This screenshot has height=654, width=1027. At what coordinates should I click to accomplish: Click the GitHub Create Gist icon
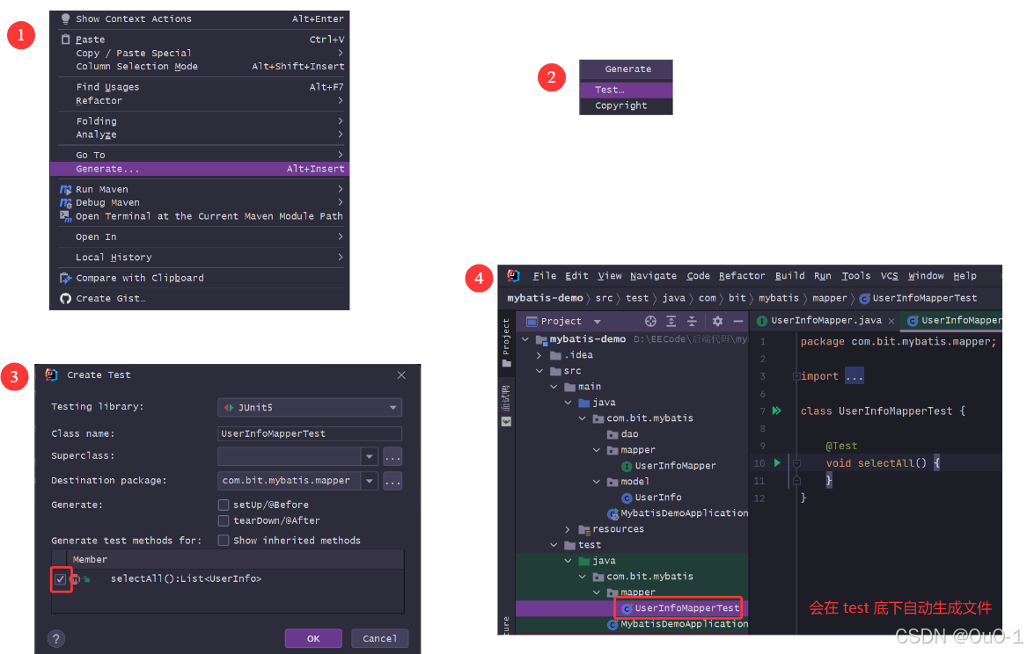65,299
